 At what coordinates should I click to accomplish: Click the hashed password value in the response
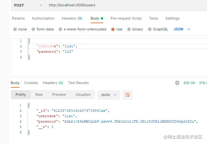[129, 121]
